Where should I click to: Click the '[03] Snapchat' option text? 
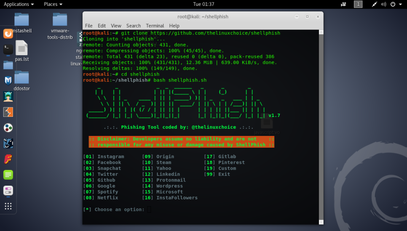(x=102, y=168)
